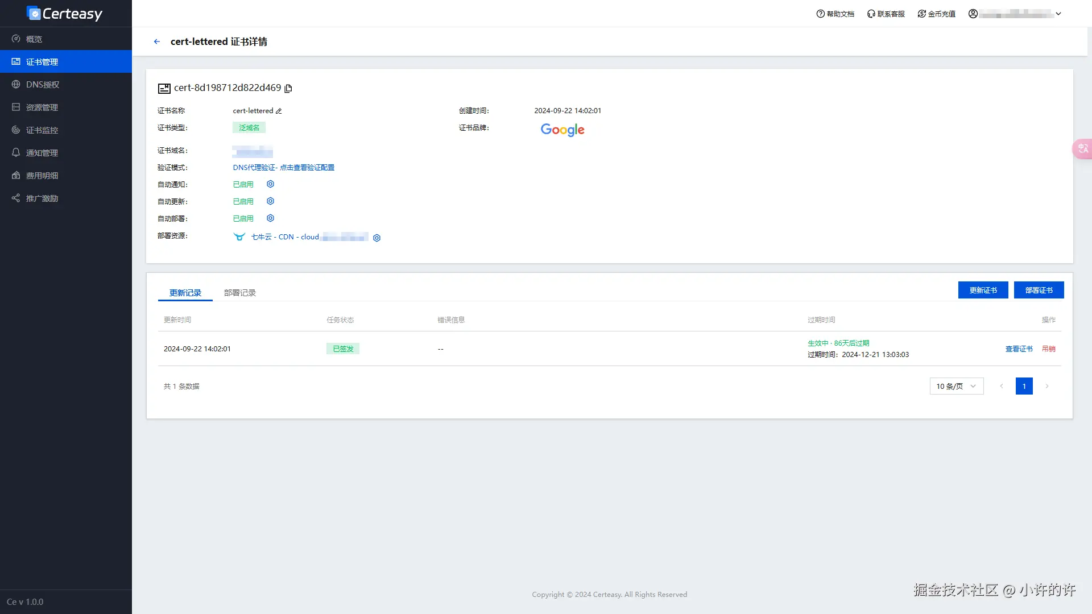The height and width of the screenshot is (614, 1092).
Task: Click the back arrow beside 证书详情 title
Action: (x=157, y=41)
